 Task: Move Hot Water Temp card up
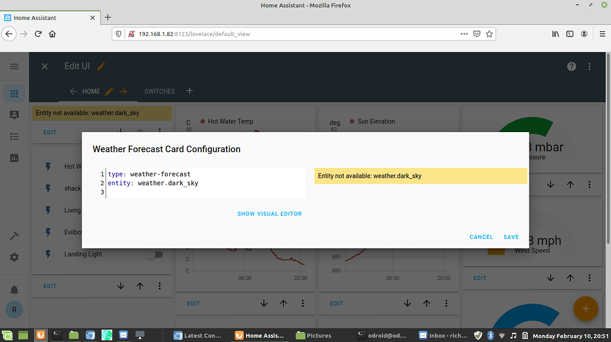click(283, 304)
